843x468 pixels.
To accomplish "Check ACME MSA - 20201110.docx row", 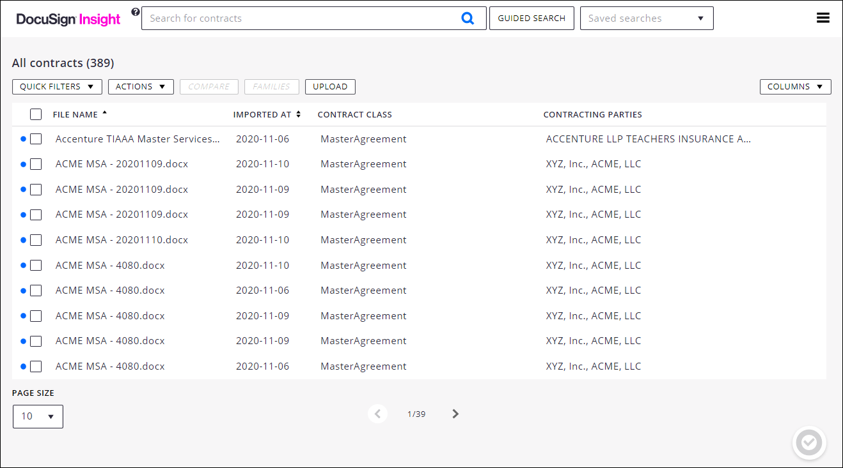I will [x=36, y=240].
